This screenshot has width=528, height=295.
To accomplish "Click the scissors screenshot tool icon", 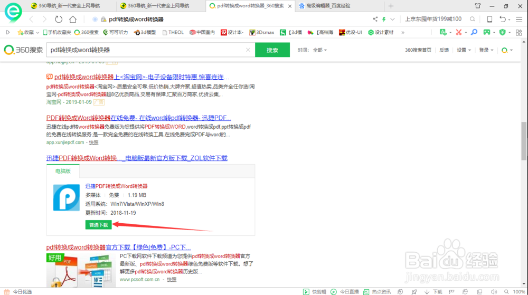I will tap(459, 32).
